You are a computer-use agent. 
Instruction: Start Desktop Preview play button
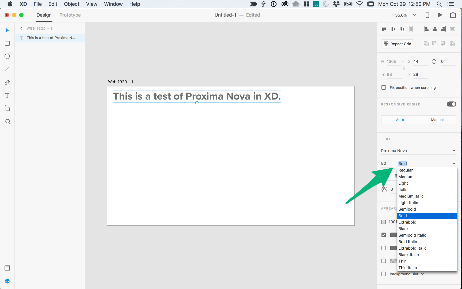[x=440, y=15]
